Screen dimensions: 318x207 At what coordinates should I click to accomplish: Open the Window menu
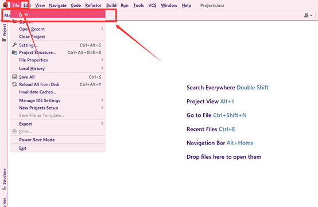(x=169, y=6)
